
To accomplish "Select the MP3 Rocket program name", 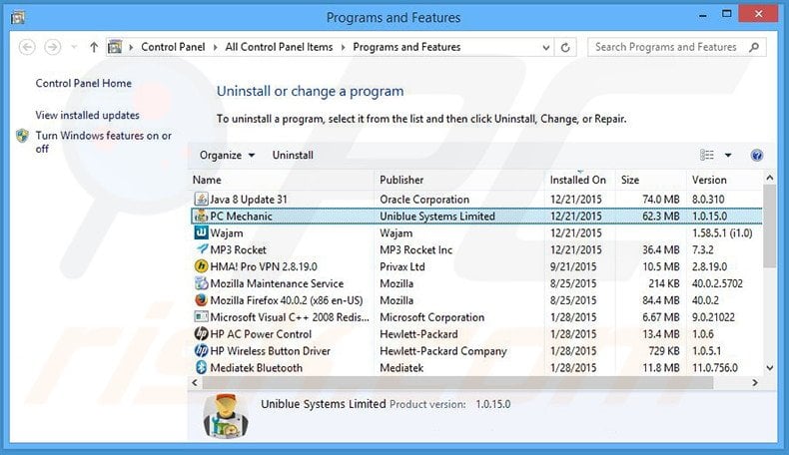I will pos(238,249).
